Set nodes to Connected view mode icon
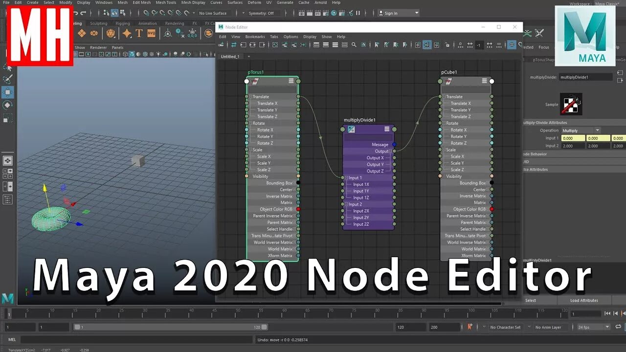626x352 pixels. pos(326,44)
